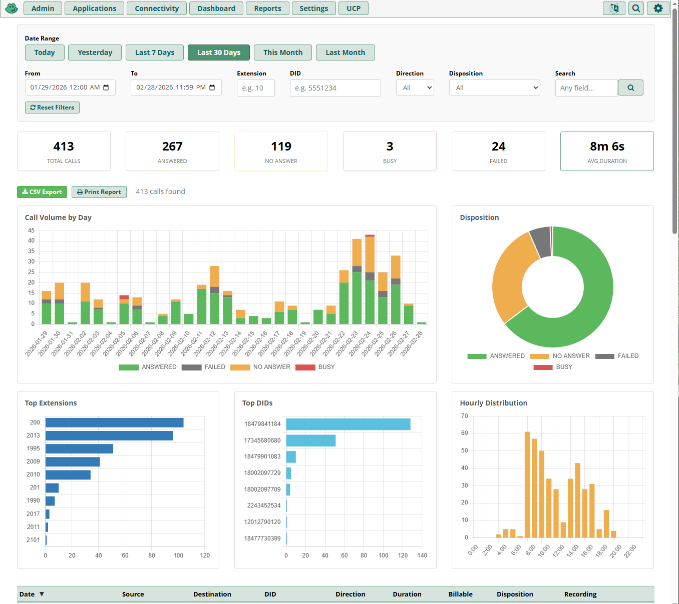This screenshot has width=679, height=604.
Task: Open the To date calendar picker icon
Action: 212,87
